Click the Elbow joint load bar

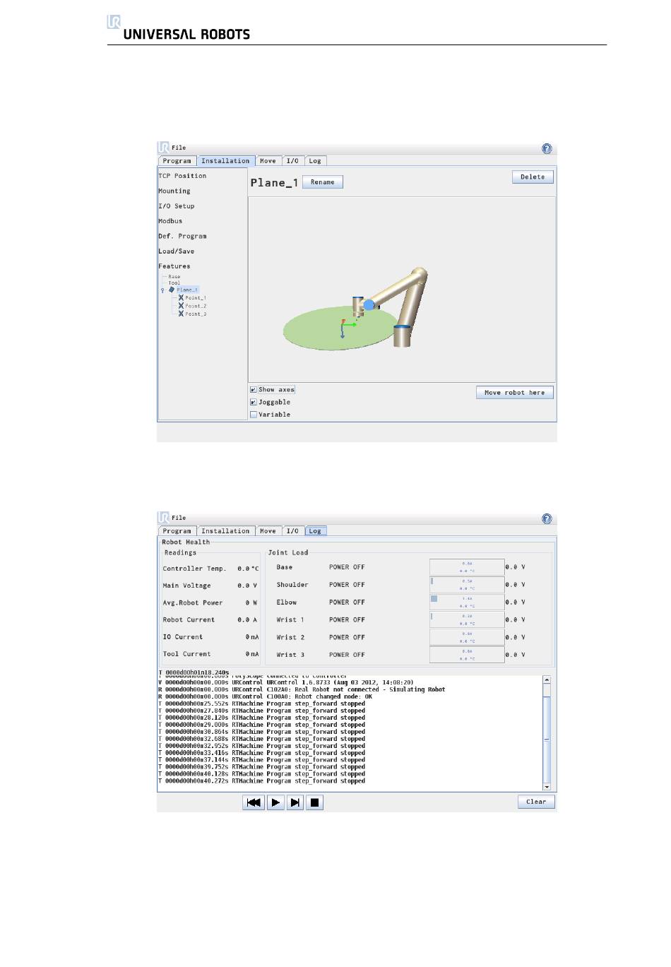click(x=467, y=603)
